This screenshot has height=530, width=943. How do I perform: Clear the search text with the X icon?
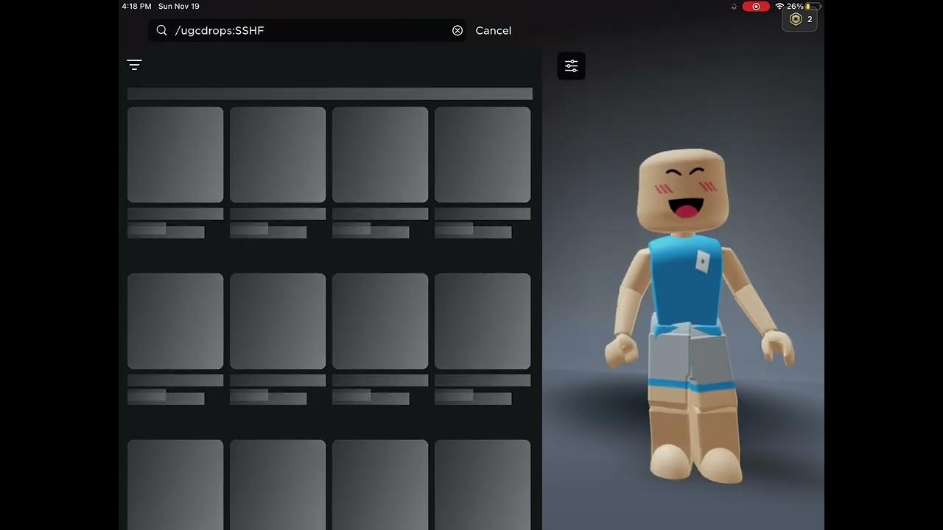pyautogui.click(x=458, y=30)
